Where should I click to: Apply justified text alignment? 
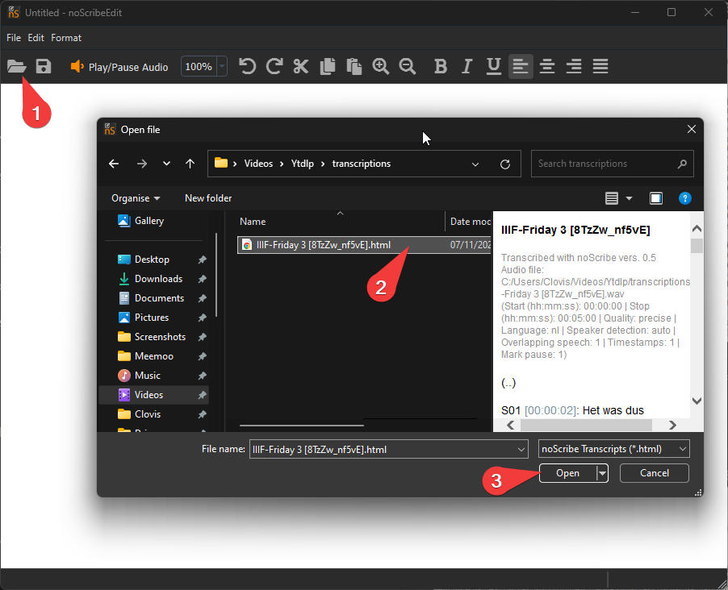[x=600, y=67]
